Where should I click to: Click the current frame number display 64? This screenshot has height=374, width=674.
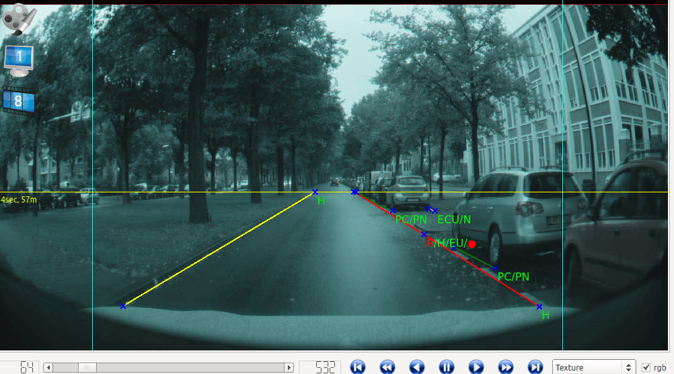pyautogui.click(x=27, y=367)
